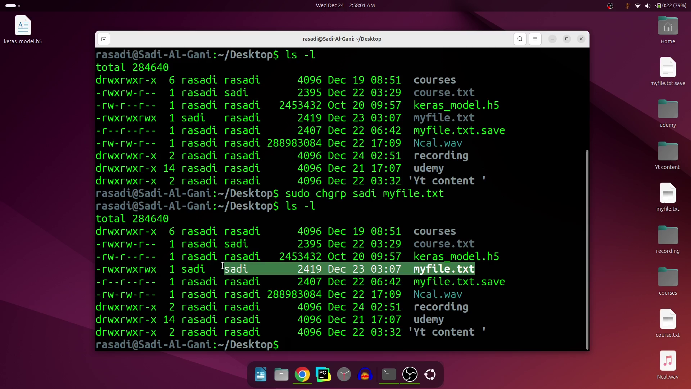The height and width of the screenshot is (389, 691).
Task: Open PyCharm from the dock
Action: click(x=323, y=375)
